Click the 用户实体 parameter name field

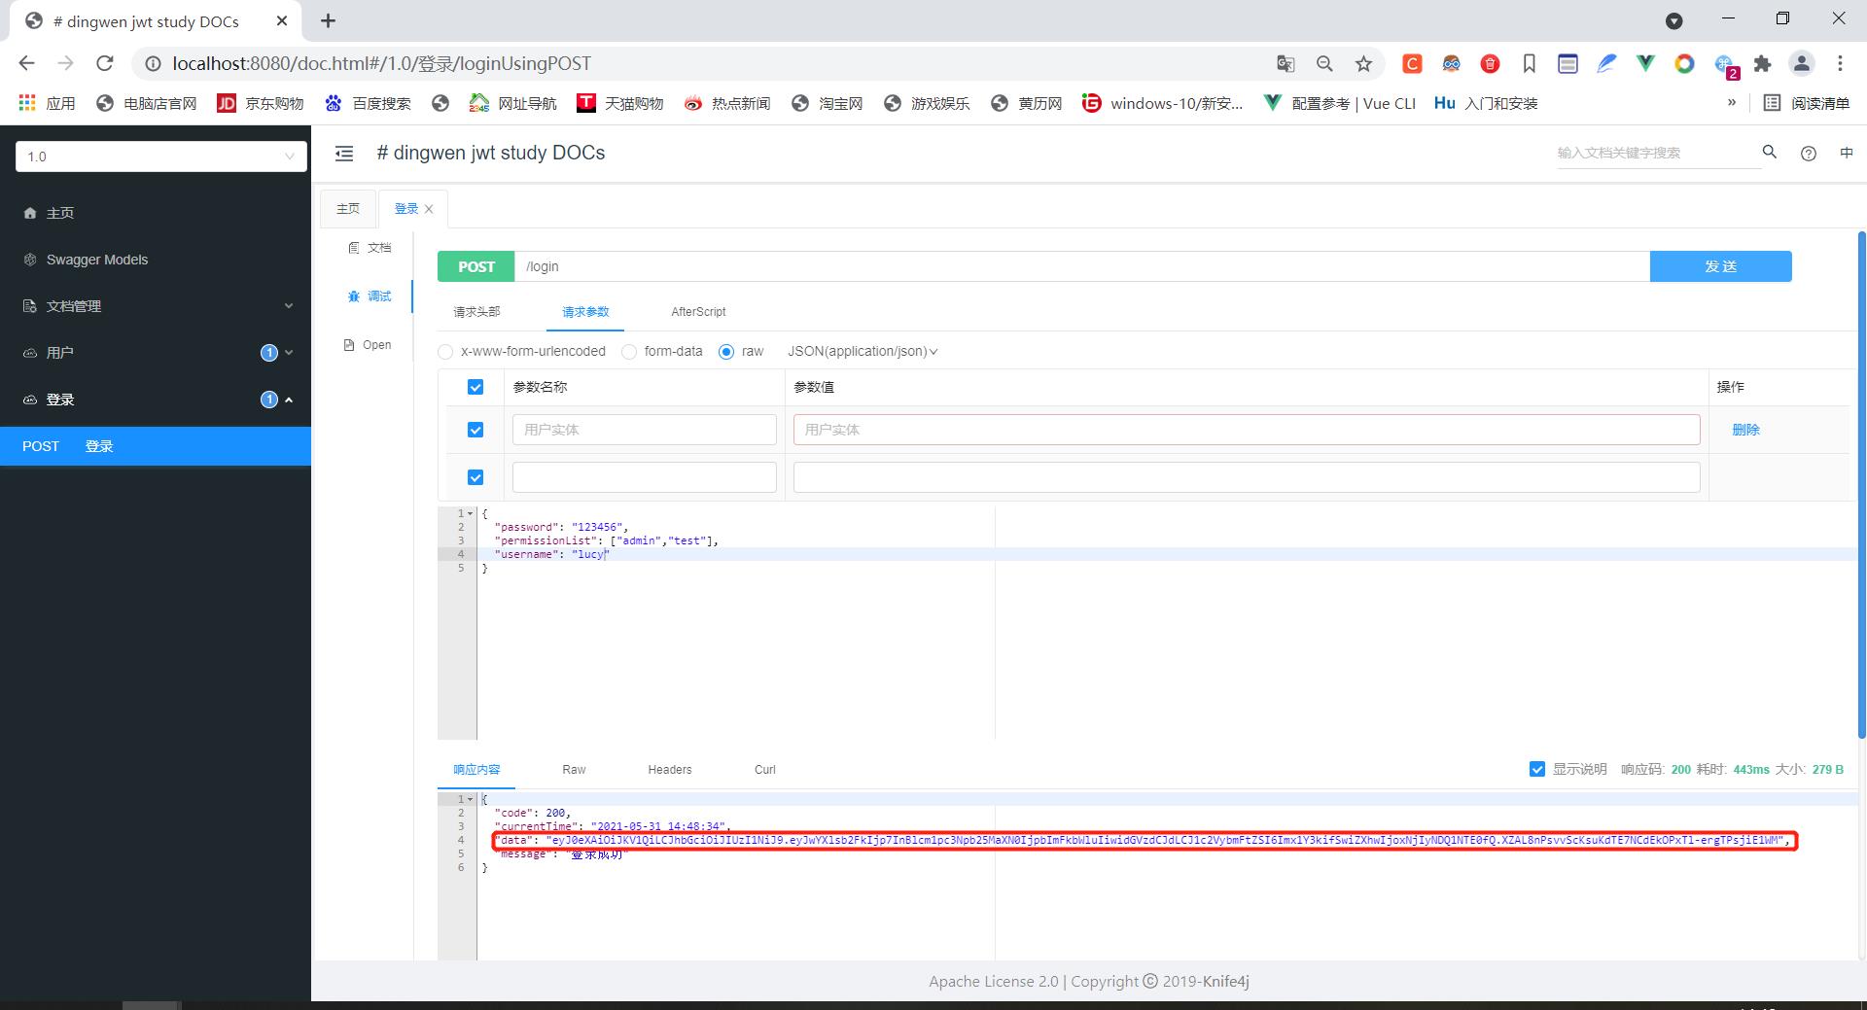[645, 430]
